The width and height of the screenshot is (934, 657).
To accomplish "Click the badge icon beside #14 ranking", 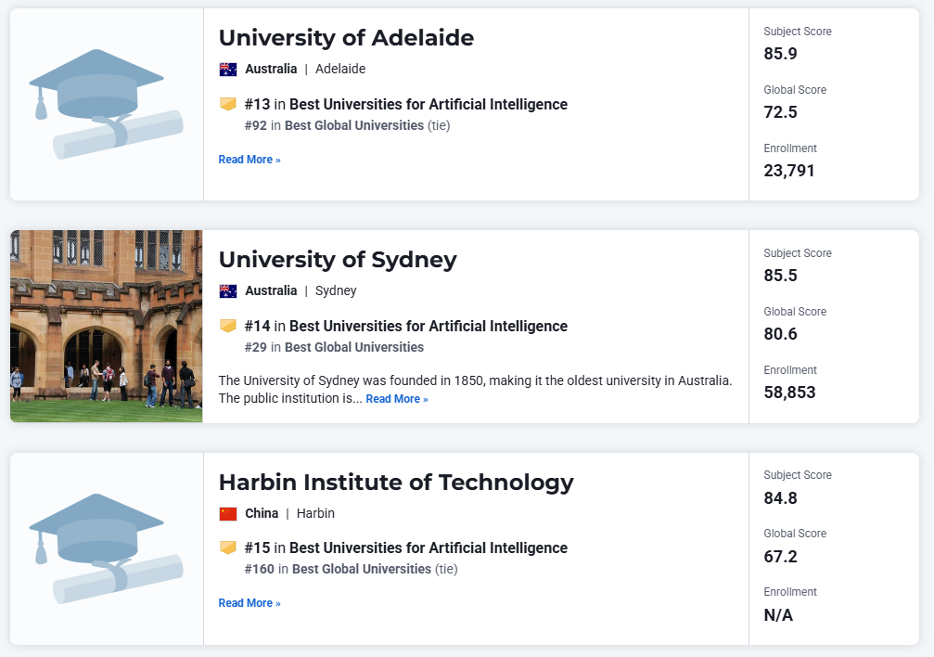I will [x=227, y=326].
